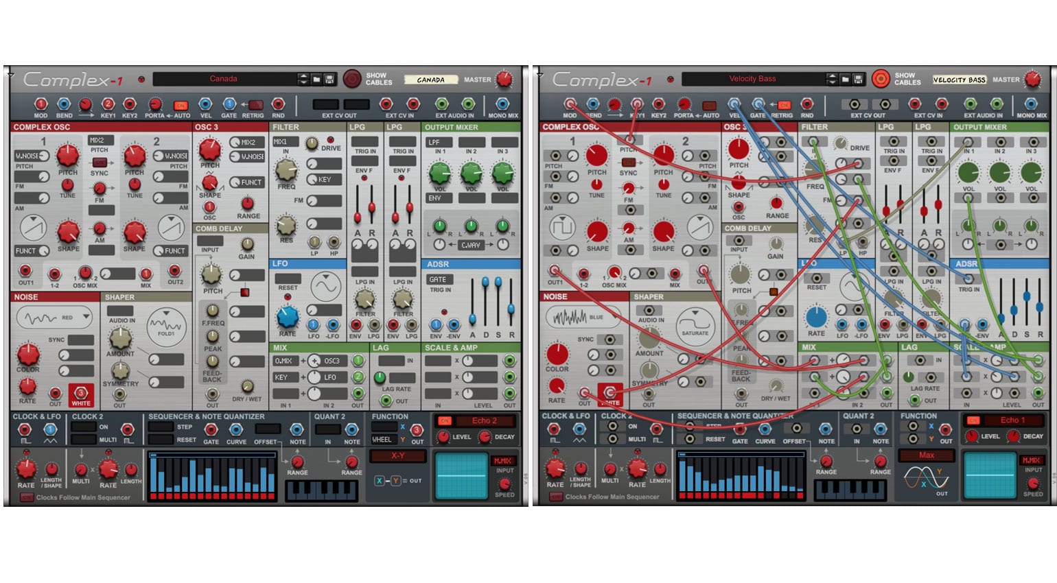Viewport: 1057px width, 583px height.
Task: Click Oscillator 2 waveform selector in Canada instance
Action: 171,227
